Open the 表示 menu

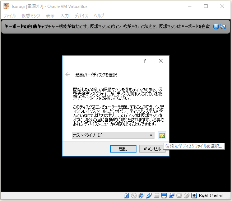pyautogui.click(x=50, y=15)
